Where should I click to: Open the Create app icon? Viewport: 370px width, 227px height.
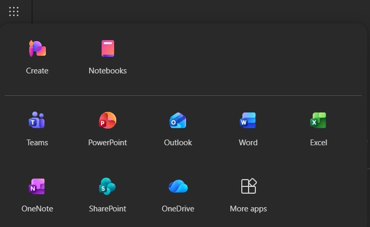click(38, 48)
